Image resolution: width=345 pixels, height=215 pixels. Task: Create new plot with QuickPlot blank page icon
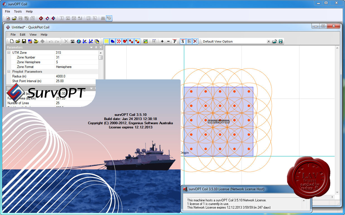(x=12, y=41)
